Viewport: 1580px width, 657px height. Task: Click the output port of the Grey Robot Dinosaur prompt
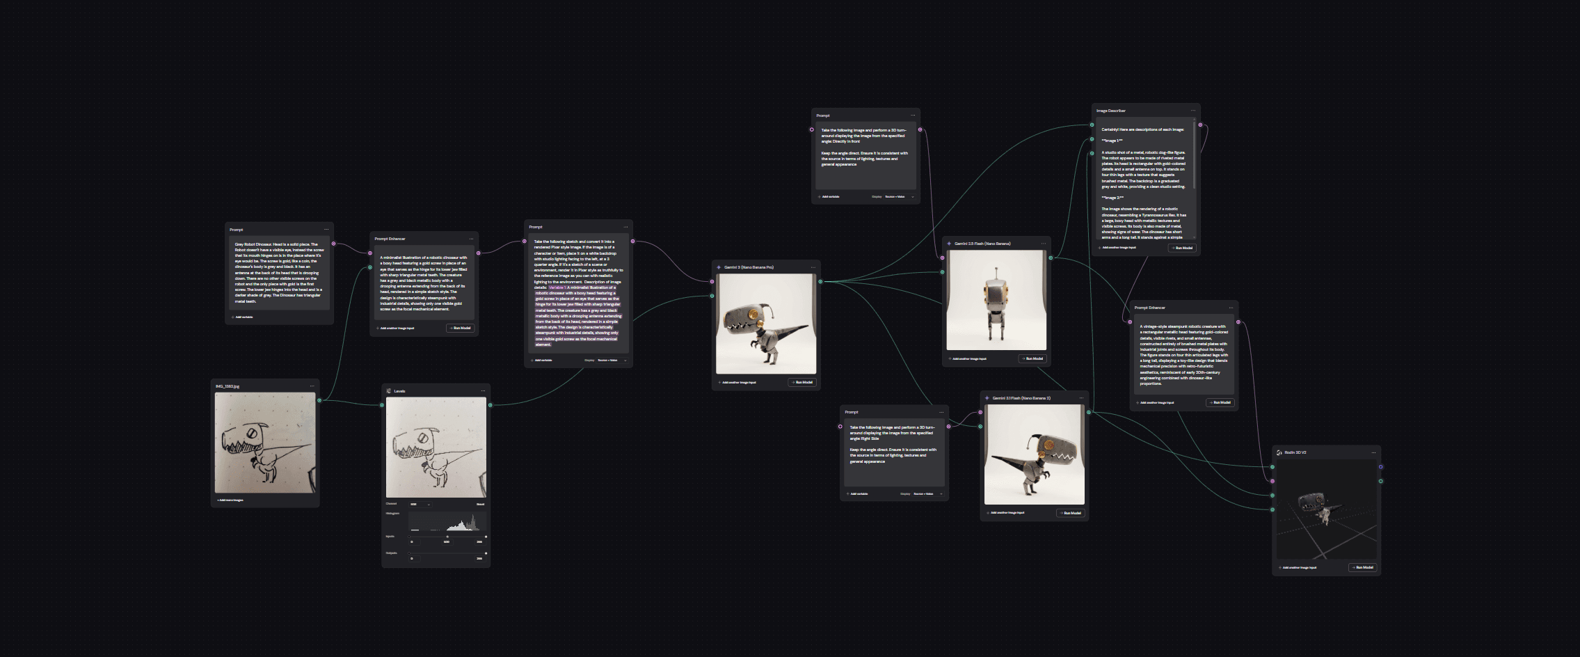333,244
